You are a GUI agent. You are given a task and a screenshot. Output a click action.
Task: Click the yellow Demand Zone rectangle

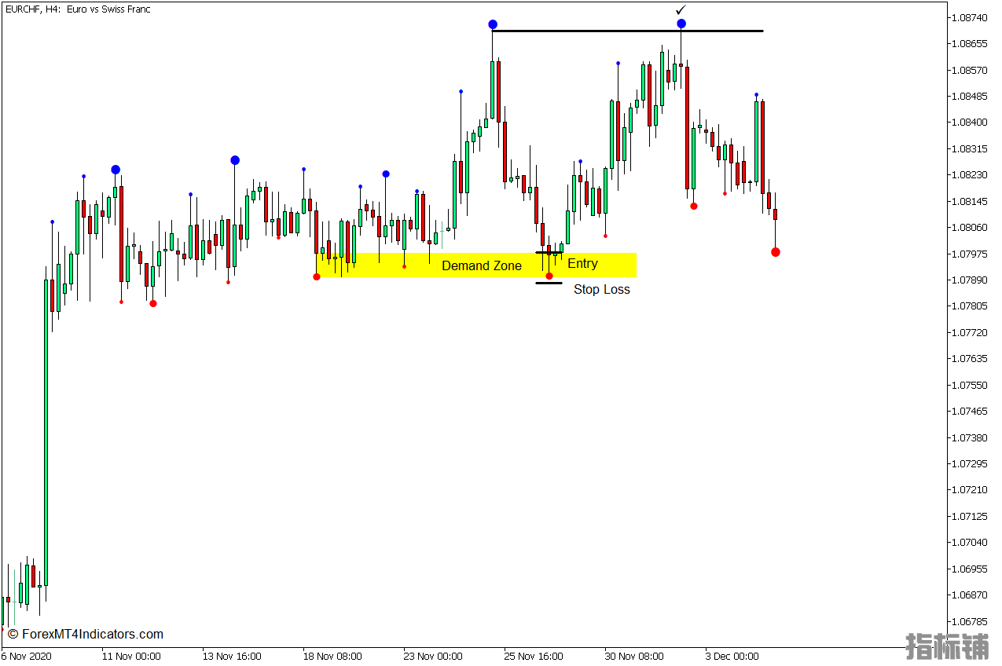coord(393,265)
